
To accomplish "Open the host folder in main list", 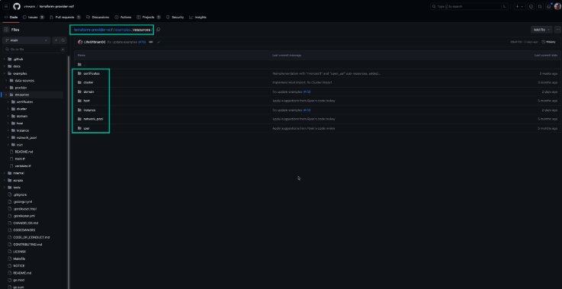I will coord(86,101).
